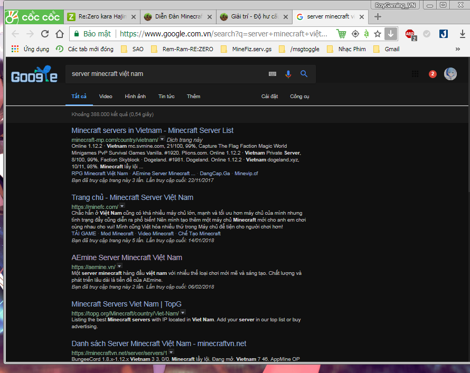Open the Thêm search menu
The height and width of the screenshot is (373, 470).
click(193, 97)
